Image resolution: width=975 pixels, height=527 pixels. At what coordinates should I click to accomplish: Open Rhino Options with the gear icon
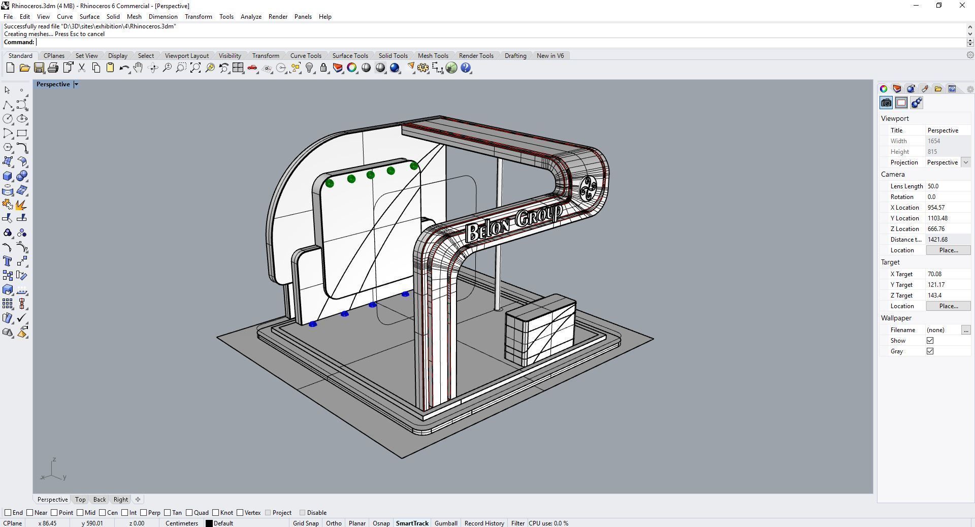coord(423,68)
